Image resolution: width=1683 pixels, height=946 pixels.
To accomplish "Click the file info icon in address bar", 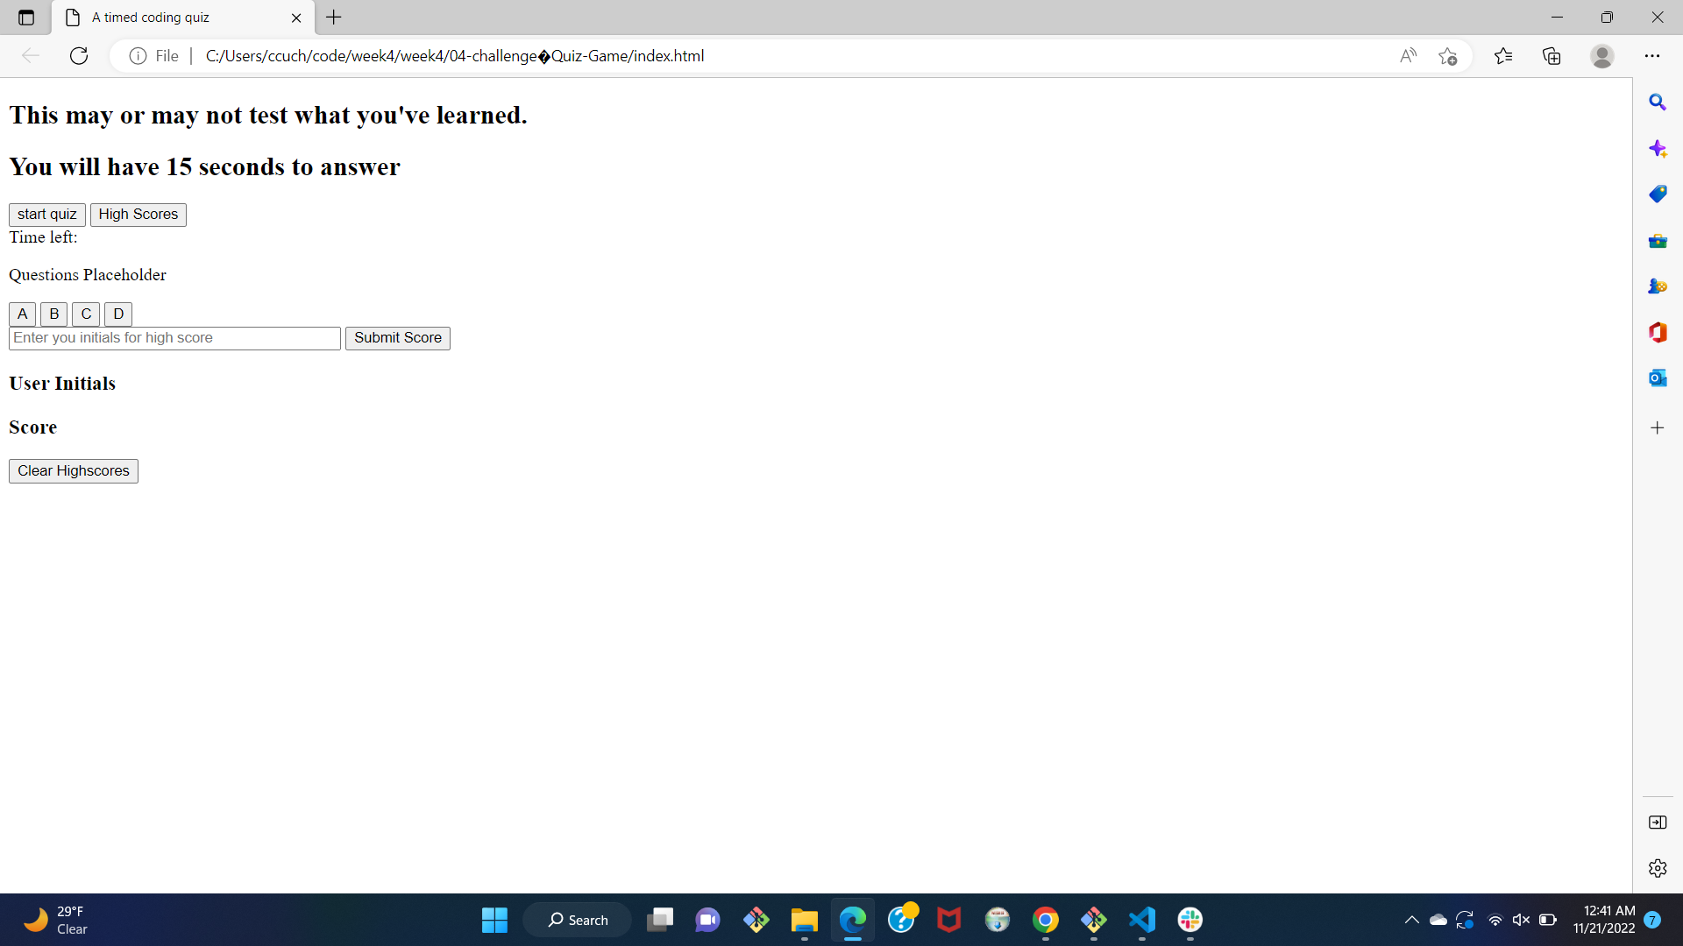I will [x=138, y=56].
